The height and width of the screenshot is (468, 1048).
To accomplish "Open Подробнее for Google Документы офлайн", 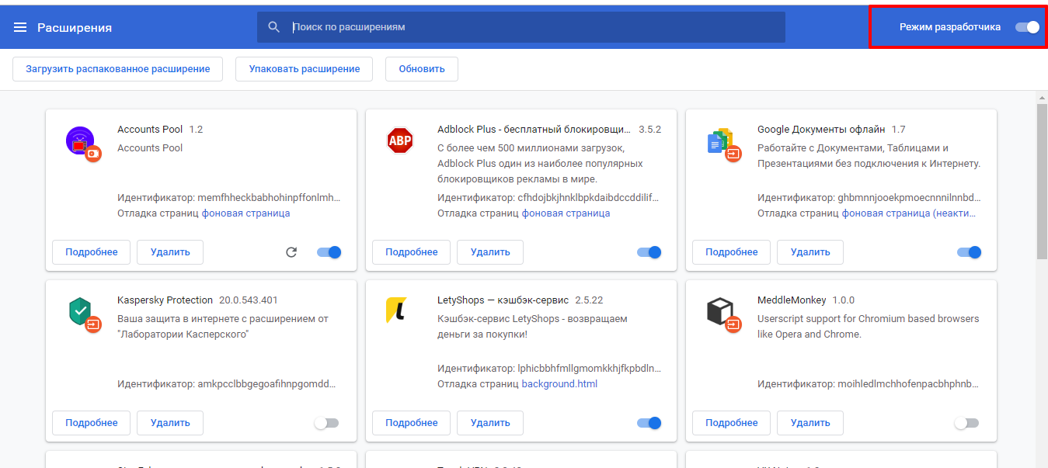I will (732, 252).
